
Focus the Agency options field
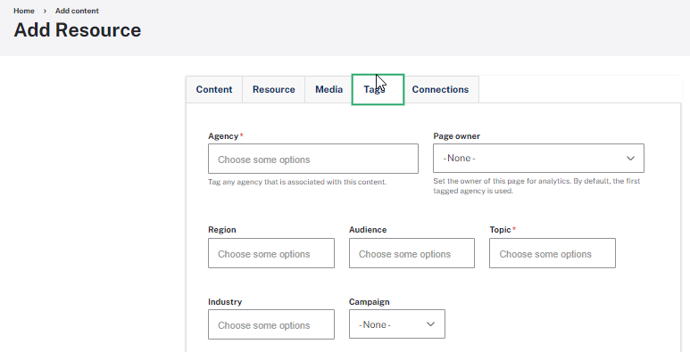point(313,159)
